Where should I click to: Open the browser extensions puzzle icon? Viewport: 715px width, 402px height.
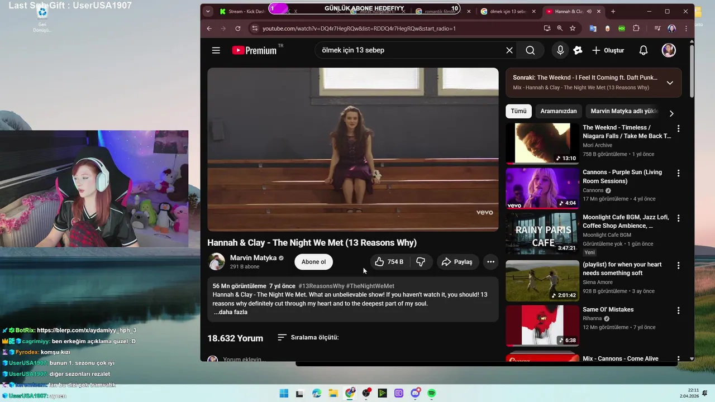(x=636, y=28)
